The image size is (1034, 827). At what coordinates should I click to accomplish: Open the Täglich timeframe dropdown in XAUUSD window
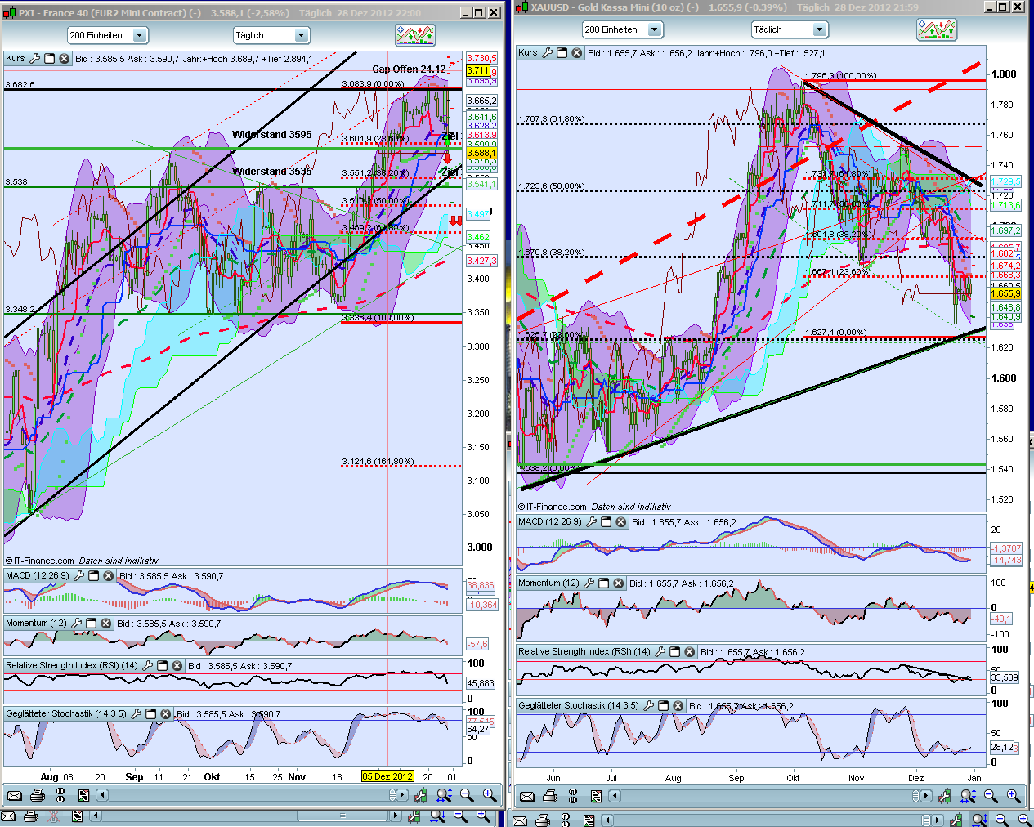click(790, 29)
